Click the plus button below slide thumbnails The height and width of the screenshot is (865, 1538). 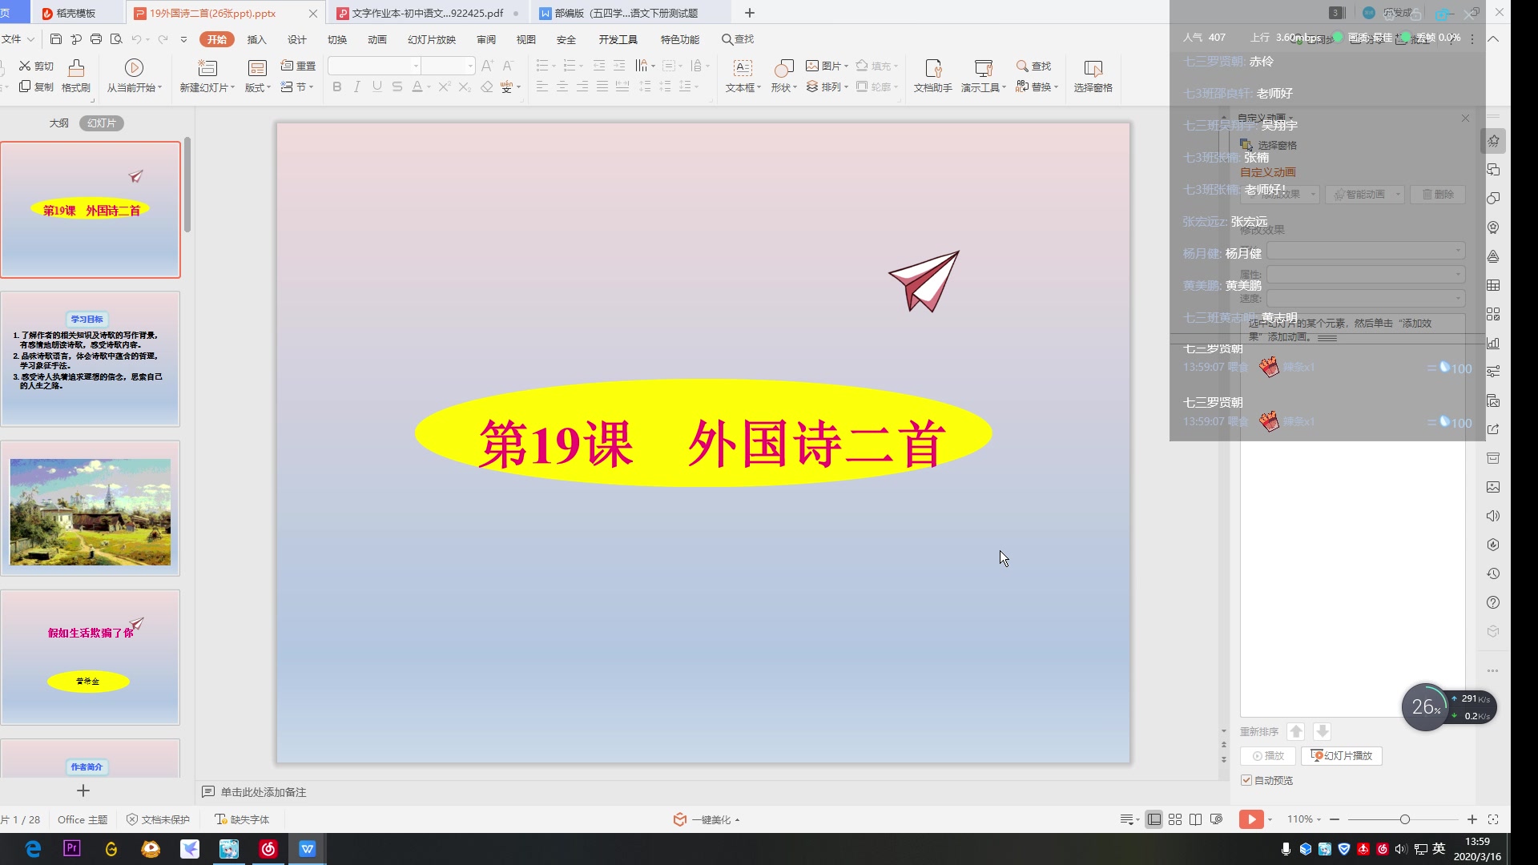coord(83,791)
